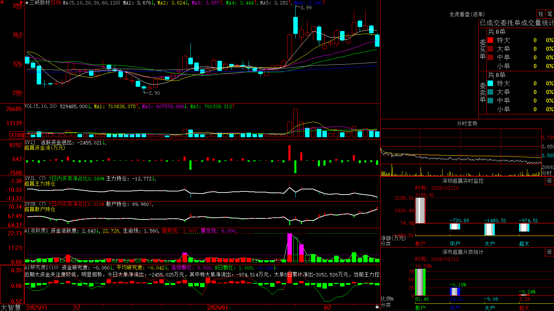Switch to 柱 bar view

(541, 14)
